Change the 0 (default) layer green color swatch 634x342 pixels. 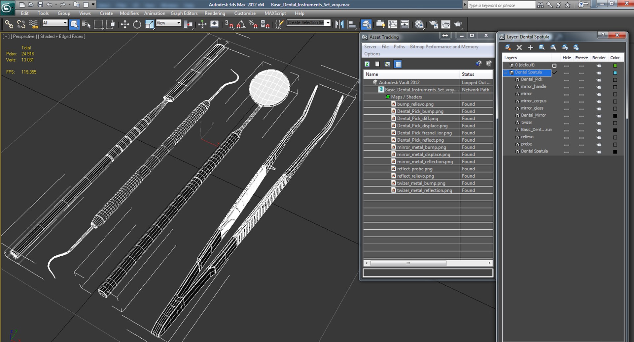point(615,66)
